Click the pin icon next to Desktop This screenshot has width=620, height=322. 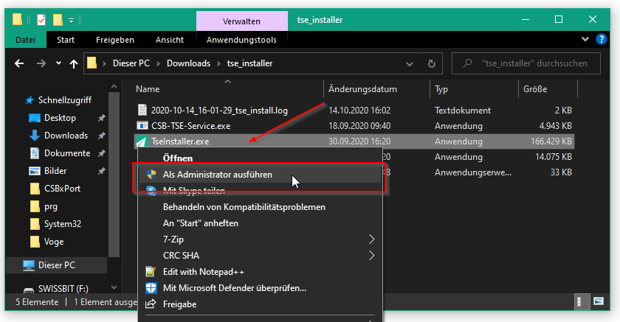(102, 118)
